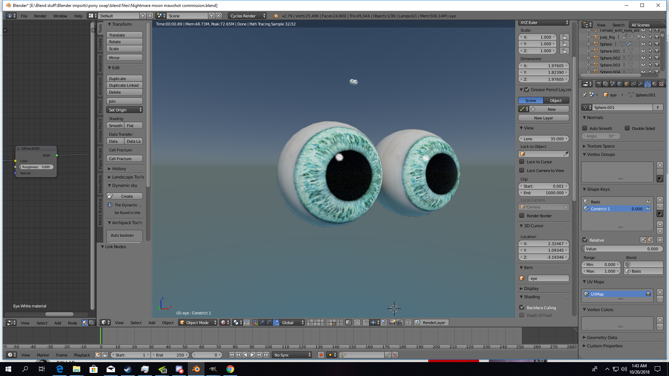Click the pin icon next to the eye breadcrumb
The height and width of the screenshot is (376, 669).
pos(584,95)
